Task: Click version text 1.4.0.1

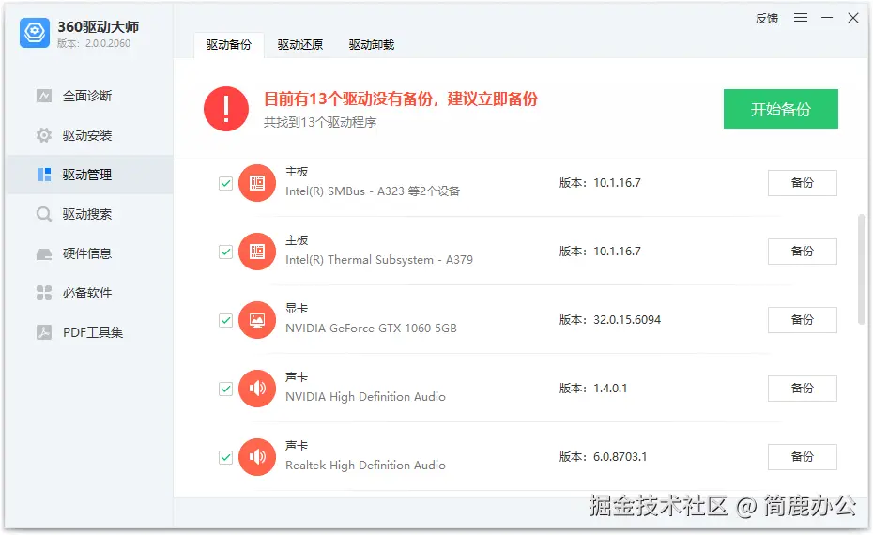Action: pyautogui.click(x=610, y=389)
